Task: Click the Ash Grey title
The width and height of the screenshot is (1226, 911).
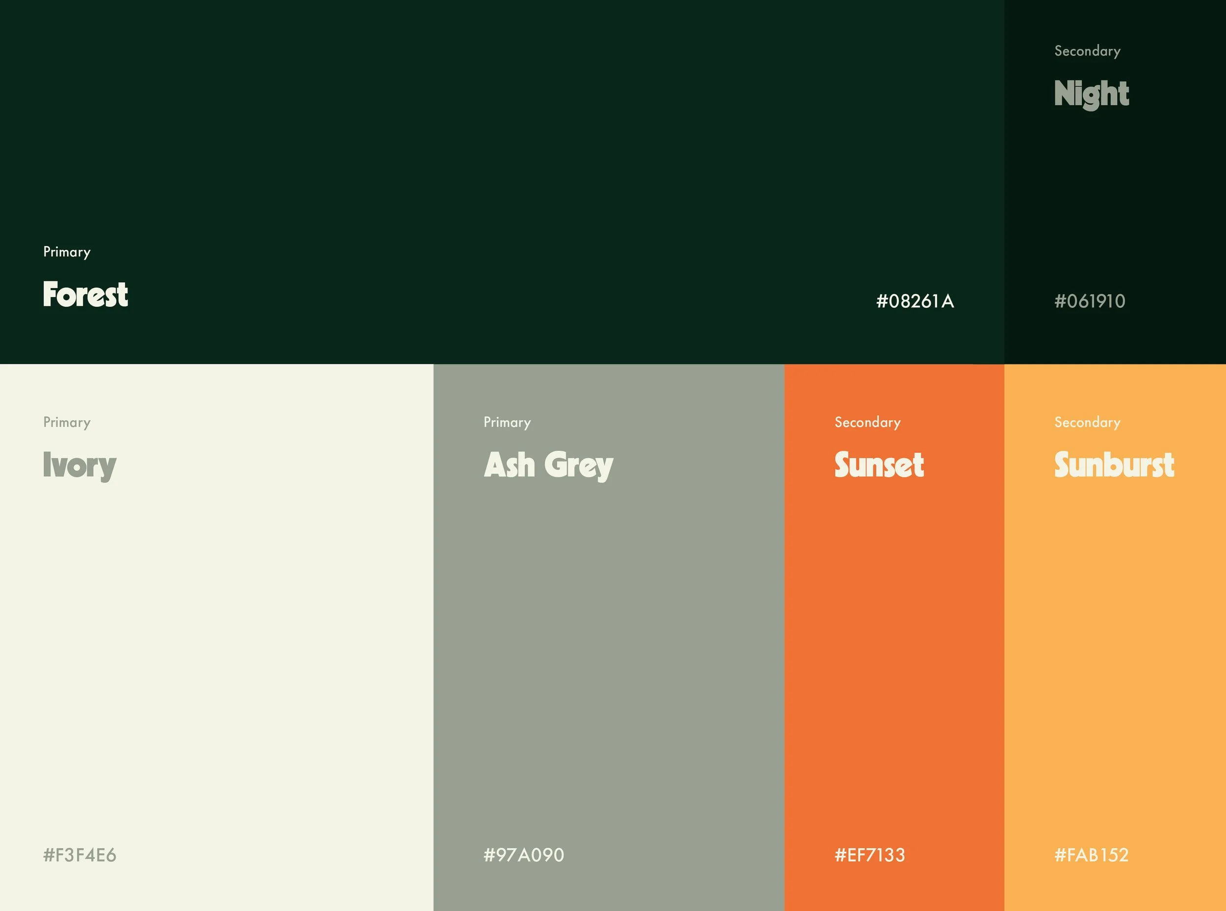Action: pos(548,465)
